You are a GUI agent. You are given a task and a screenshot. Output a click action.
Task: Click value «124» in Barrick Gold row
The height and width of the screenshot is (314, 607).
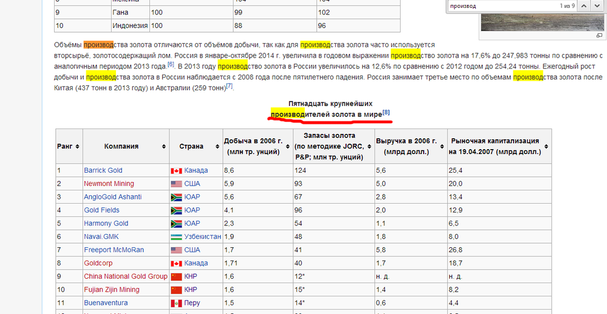tap(300, 170)
